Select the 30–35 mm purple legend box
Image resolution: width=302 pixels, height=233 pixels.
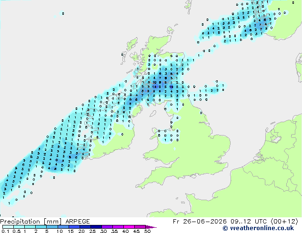pyautogui.click(x=107, y=227)
